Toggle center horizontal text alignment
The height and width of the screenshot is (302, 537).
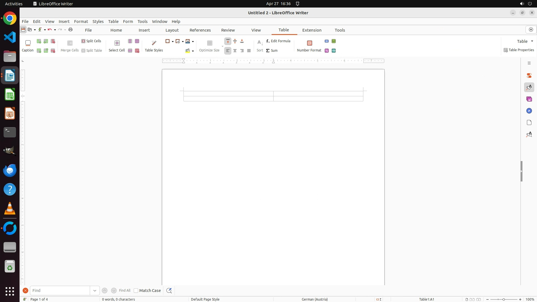[235, 51]
